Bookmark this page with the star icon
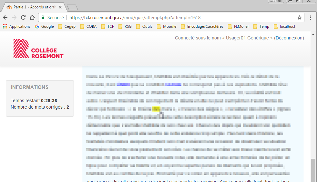 299,17
